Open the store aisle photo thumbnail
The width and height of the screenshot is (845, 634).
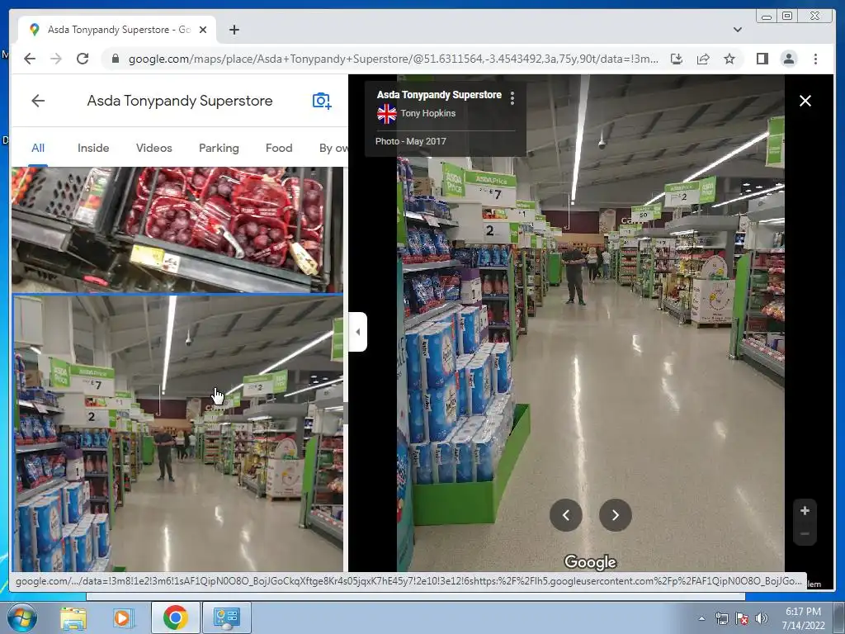click(x=177, y=433)
